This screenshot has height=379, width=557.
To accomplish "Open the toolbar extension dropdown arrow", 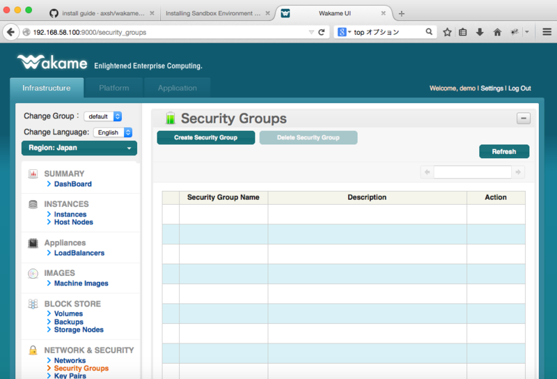I will coord(527,32).
